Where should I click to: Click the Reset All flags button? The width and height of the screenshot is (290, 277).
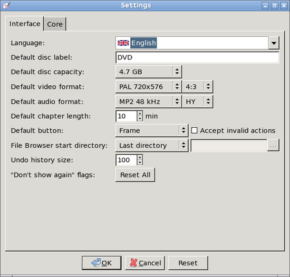tap(135, 175)
